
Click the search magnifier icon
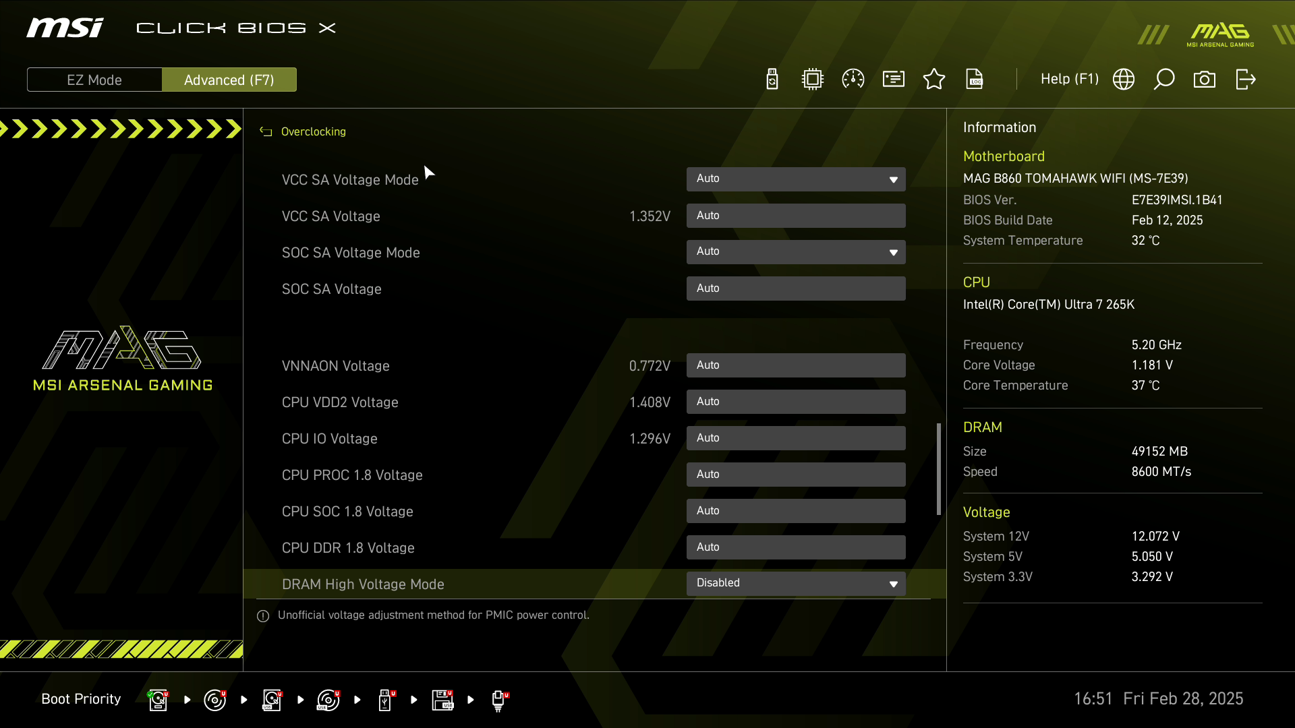[1164, 80]
